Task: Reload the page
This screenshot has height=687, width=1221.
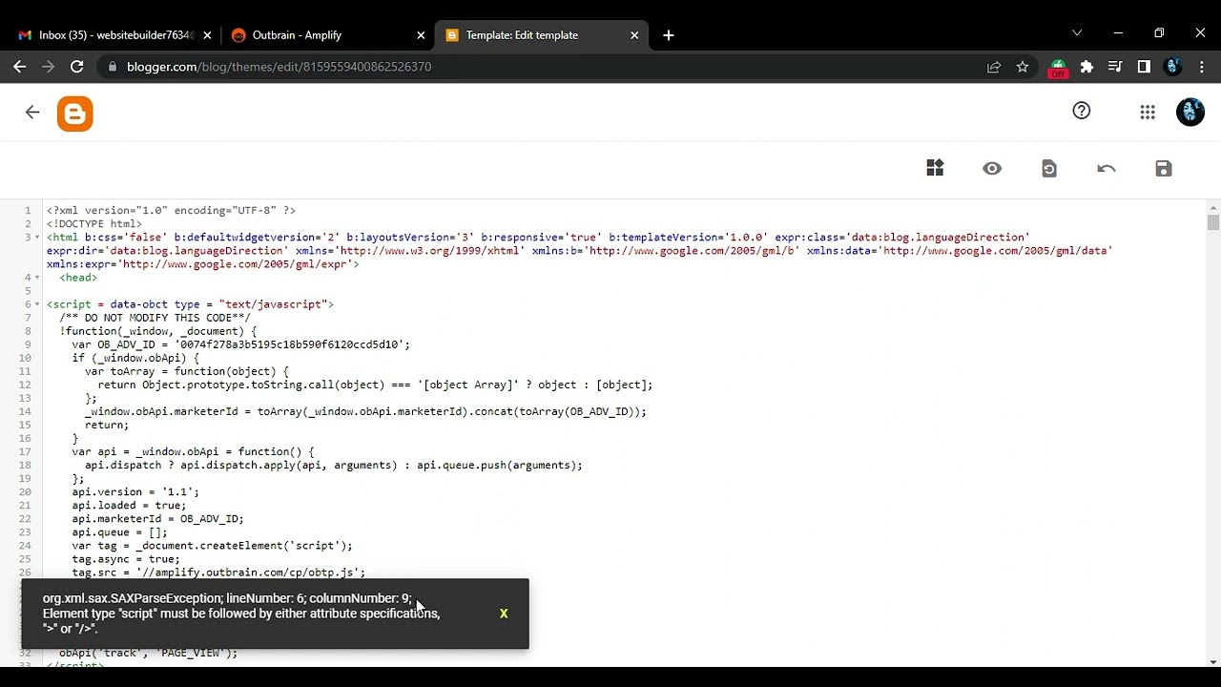Action: click(x=77, y=67)
